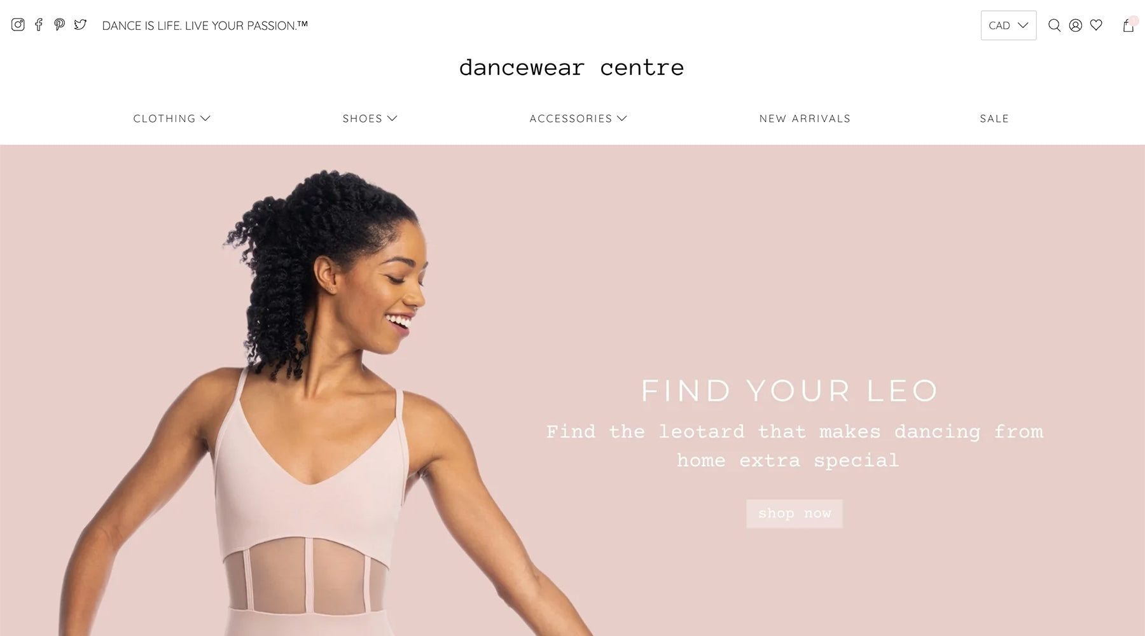The width and height of the screenshot is (1145, 636).
Task: Click the shop now button
Action: 794,513
